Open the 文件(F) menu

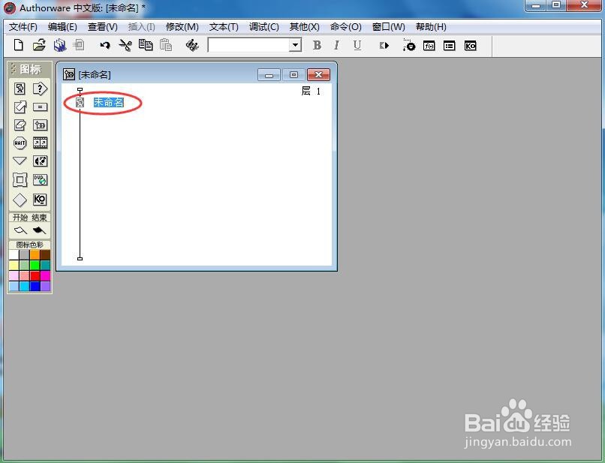coord(23,26)
